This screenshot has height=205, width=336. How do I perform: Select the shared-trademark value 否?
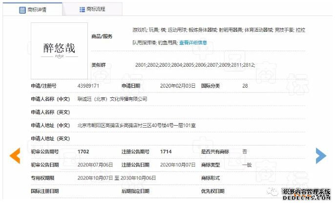(245, 151)
